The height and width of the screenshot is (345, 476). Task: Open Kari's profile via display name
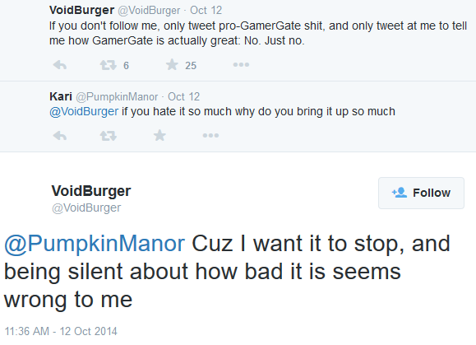[61, 96]
